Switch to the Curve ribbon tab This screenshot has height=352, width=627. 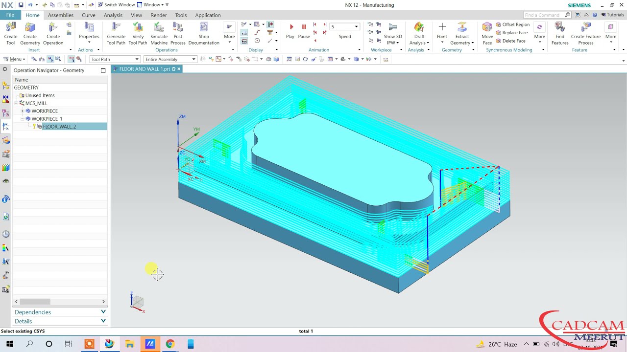[89, 15]
